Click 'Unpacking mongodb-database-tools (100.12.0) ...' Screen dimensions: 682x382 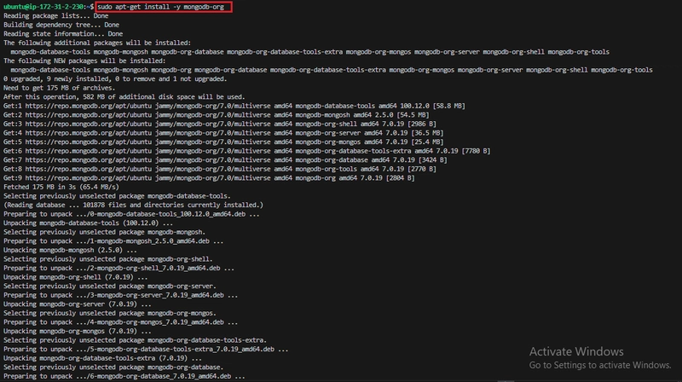(89, 223)
